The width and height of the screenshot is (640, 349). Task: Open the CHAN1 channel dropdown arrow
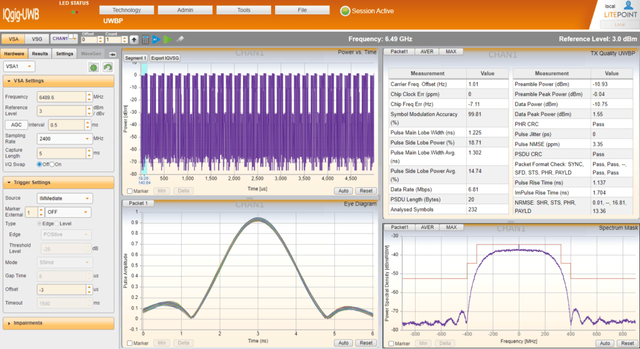[76, 39]
